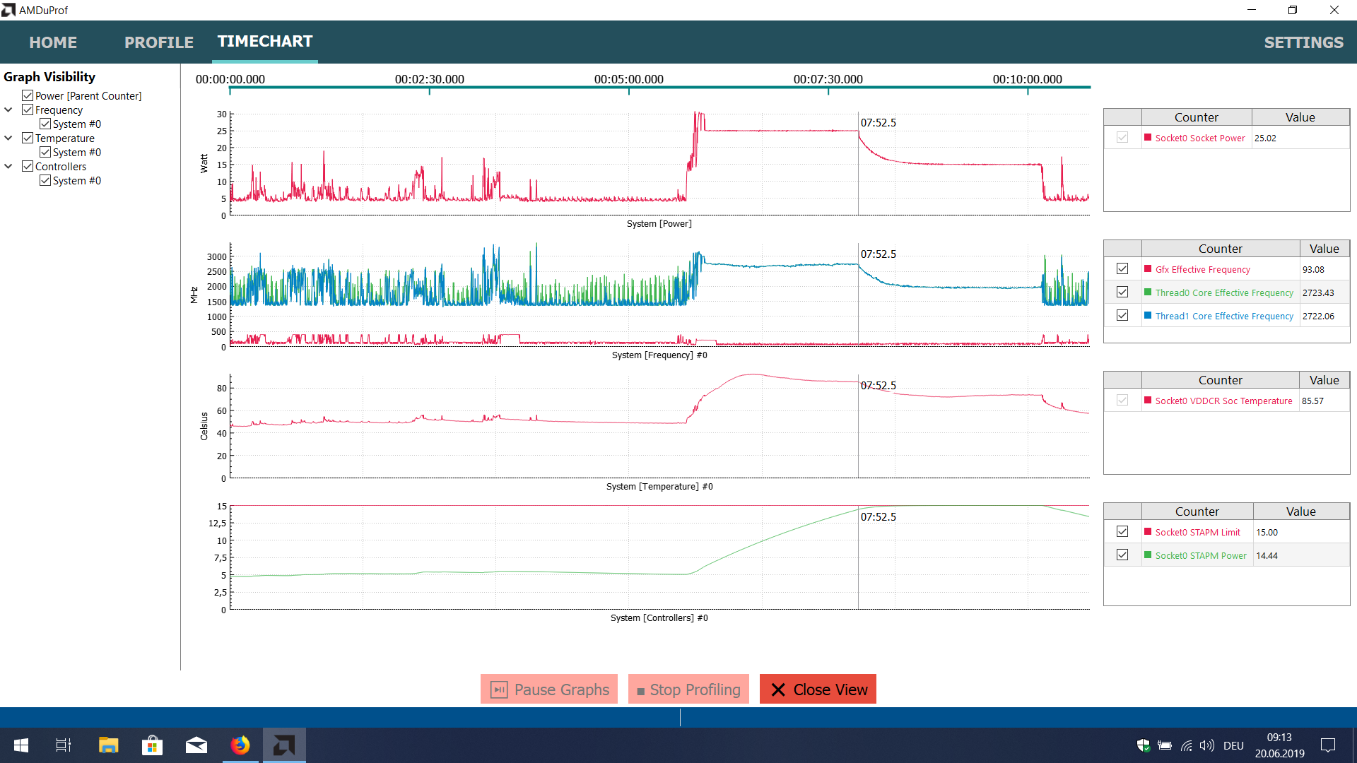This screenshot has width=1357, height=763.
Task: Open the notification center icon
Action: [1328, 745]
